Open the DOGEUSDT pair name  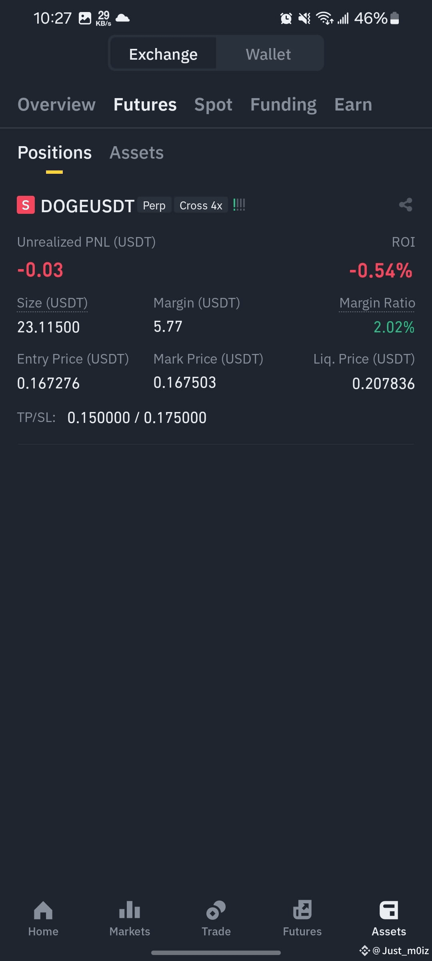tap(87, 206)
